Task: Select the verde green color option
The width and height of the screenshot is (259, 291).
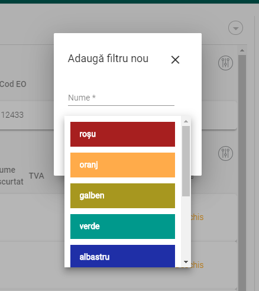Action: (122, 227)
